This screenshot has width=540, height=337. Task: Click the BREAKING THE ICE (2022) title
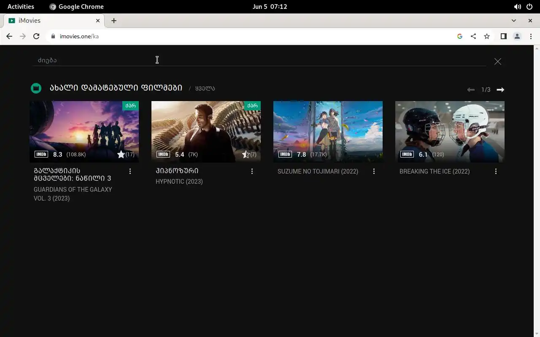[x=435, y=171]
